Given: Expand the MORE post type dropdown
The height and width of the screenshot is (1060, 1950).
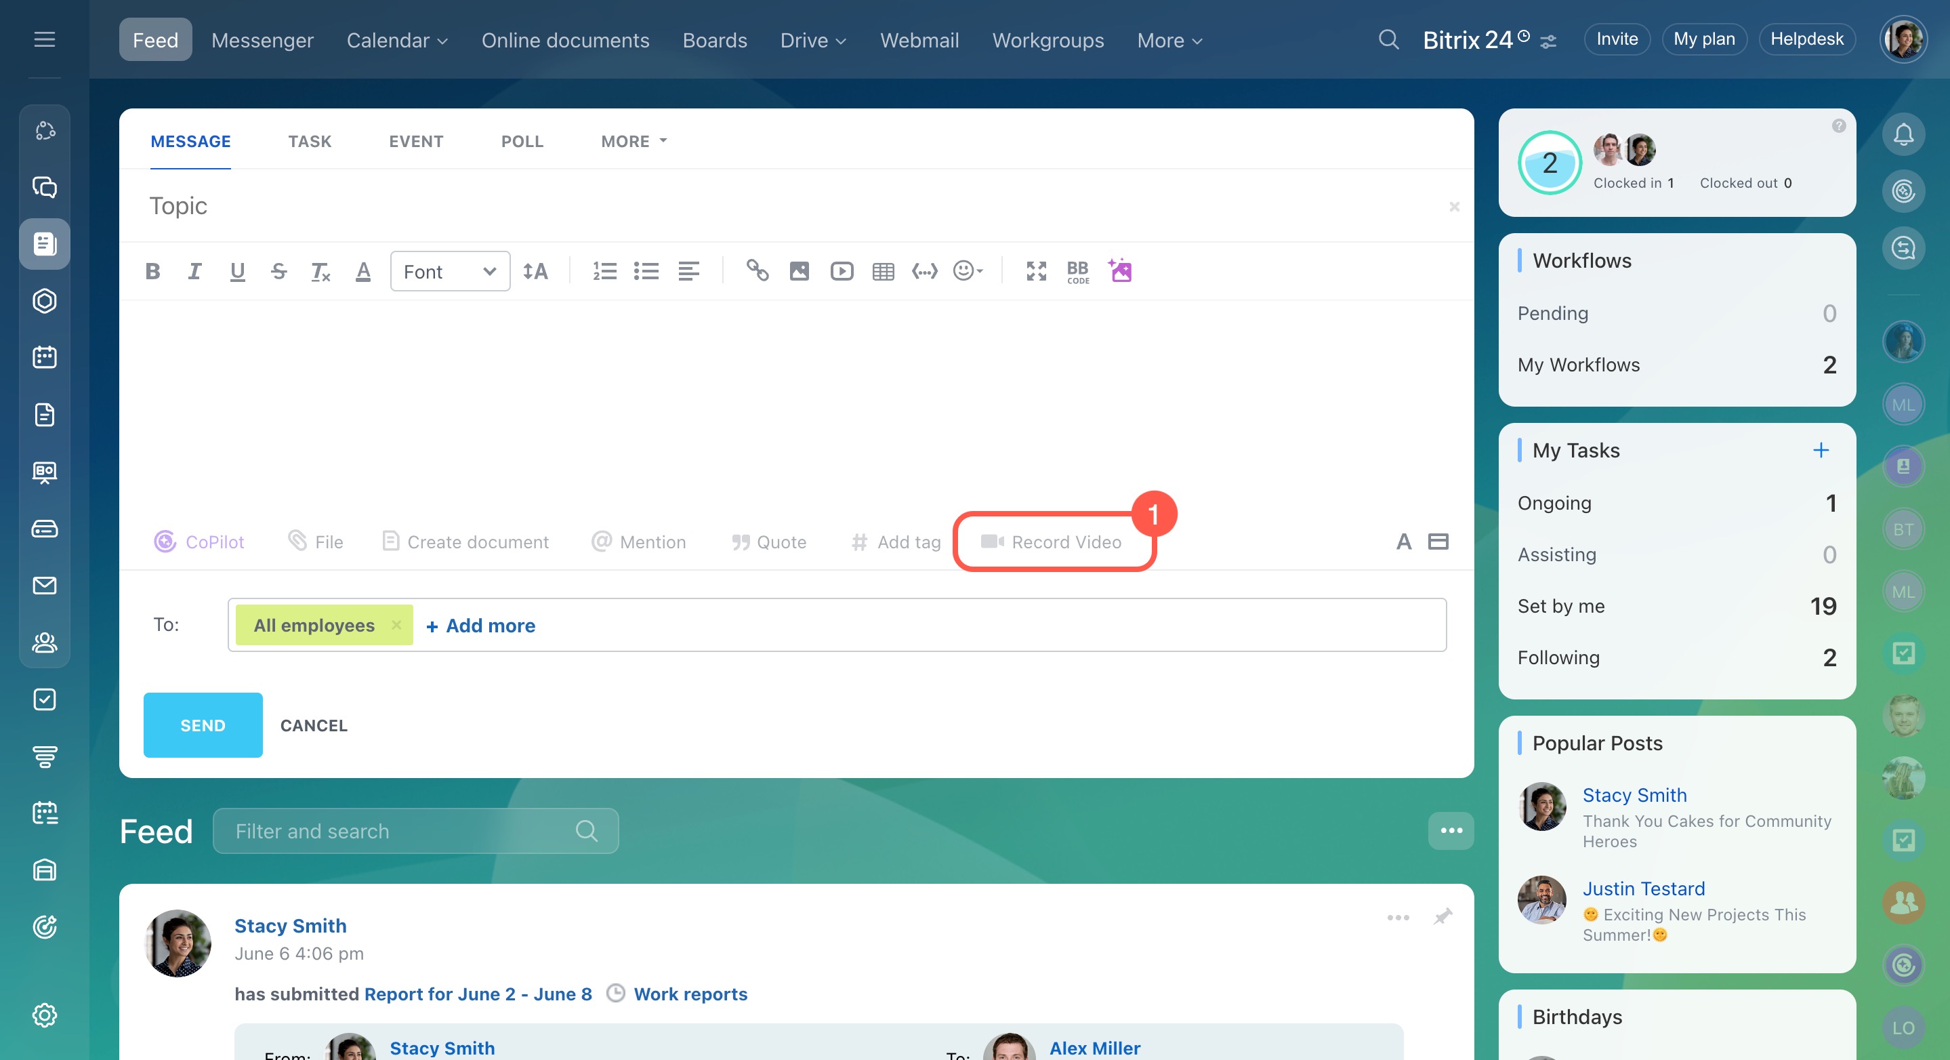Looking at the screenshot, I should 634,142.
